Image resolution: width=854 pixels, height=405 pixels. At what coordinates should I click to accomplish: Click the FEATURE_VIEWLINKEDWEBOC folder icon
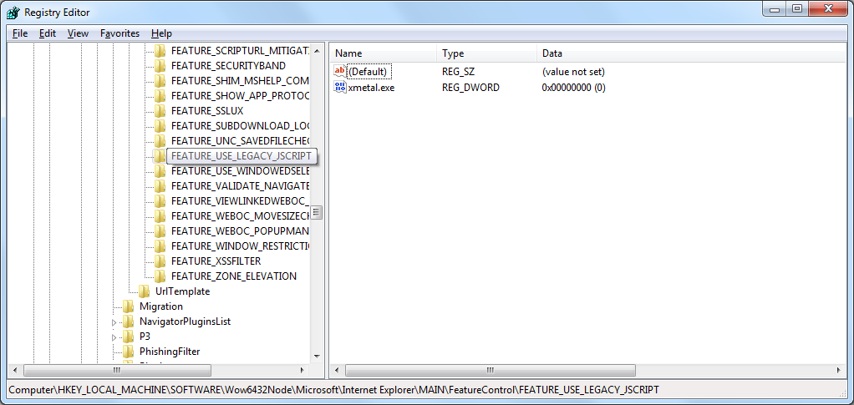(160, 201)
